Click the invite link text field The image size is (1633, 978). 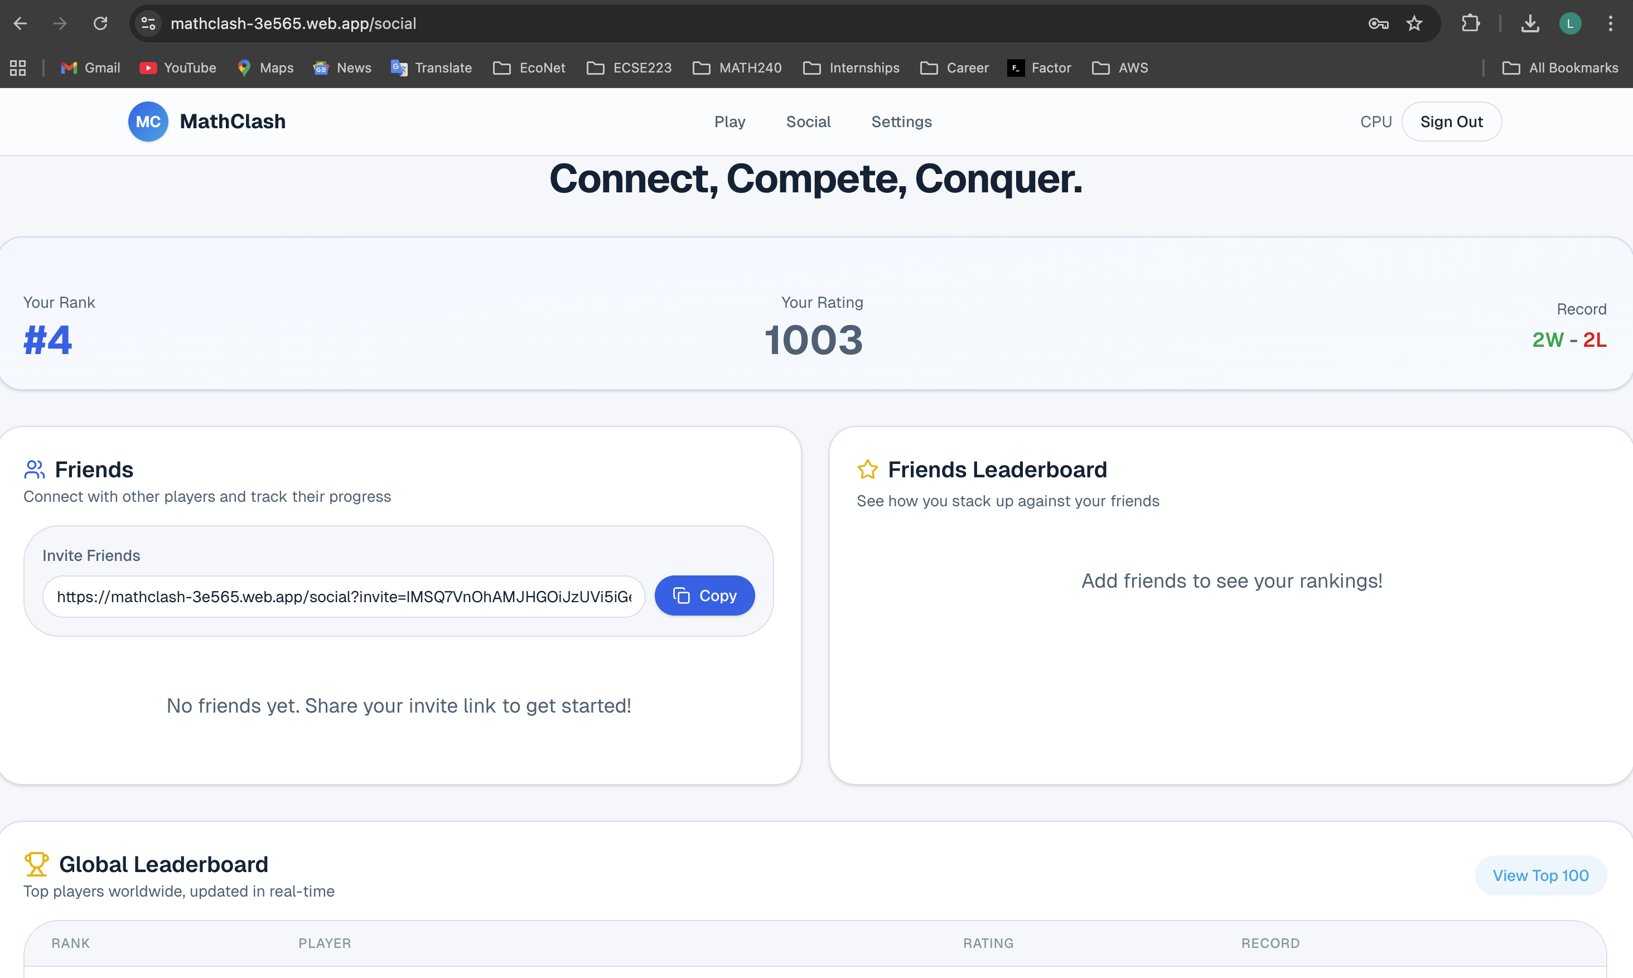click(344, 597)
